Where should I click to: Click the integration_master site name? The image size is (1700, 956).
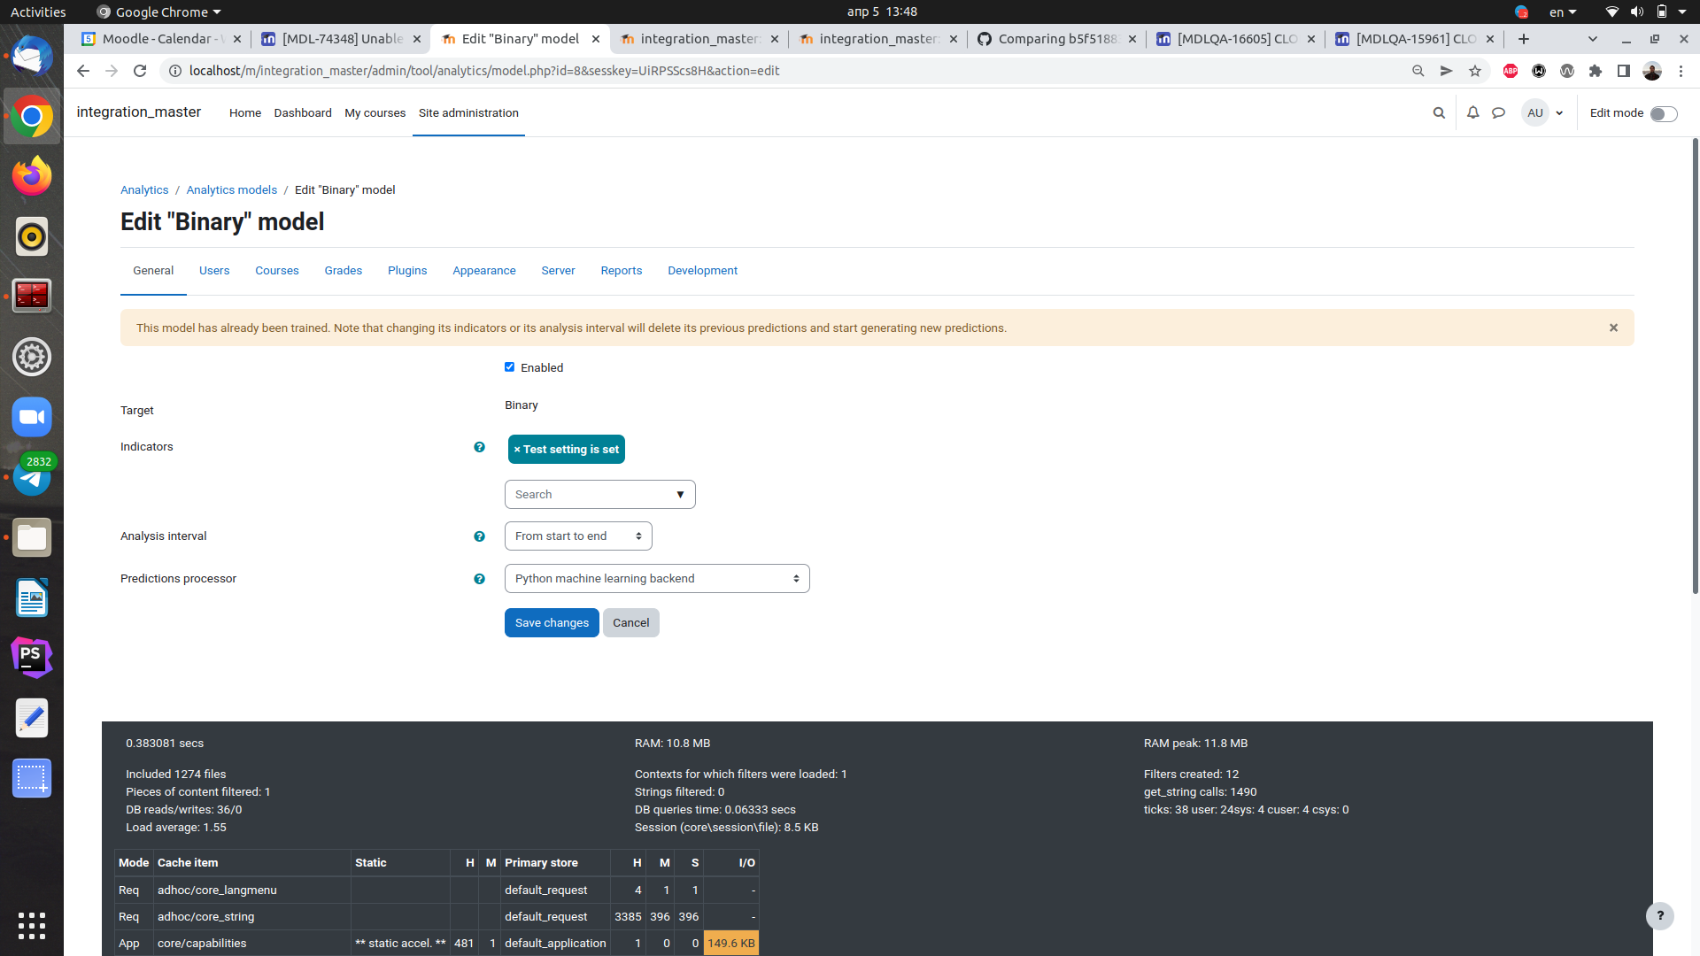(x=139, y=112)
